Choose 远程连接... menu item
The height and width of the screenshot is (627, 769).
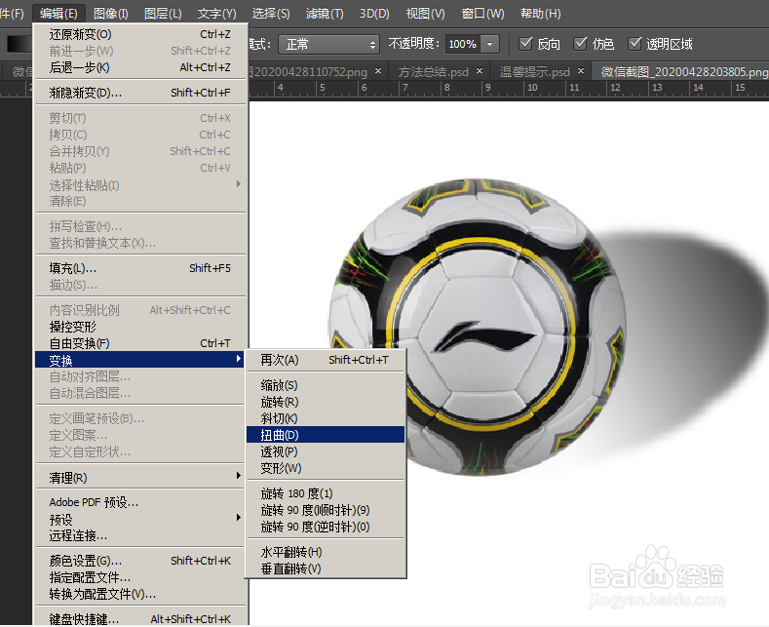tap(139, 535)
